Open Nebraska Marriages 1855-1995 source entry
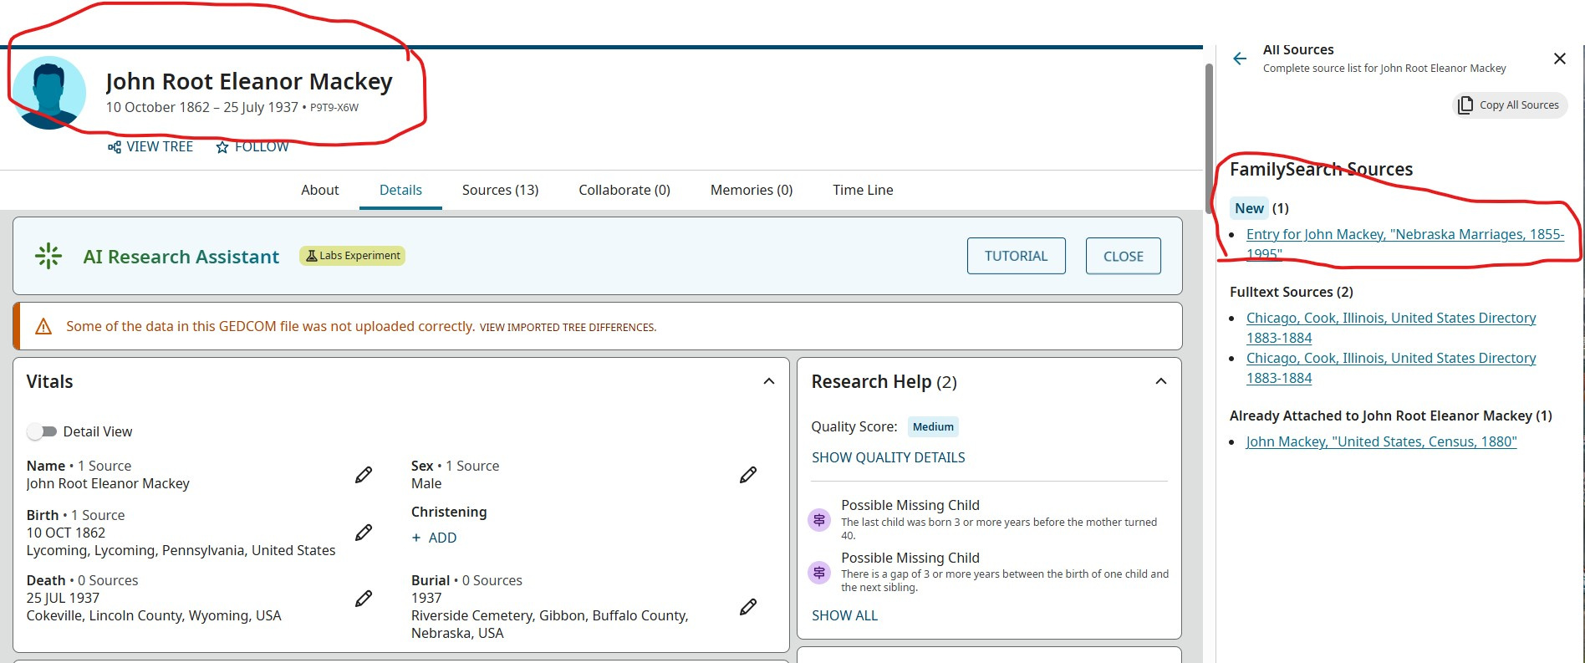This screenshot has height=663, width=1585. pyautogui.click(x=1404, y=244)
